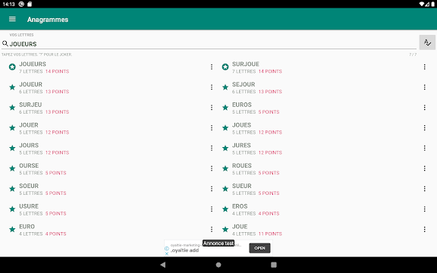Tap the alphabetical sort button

427,42
